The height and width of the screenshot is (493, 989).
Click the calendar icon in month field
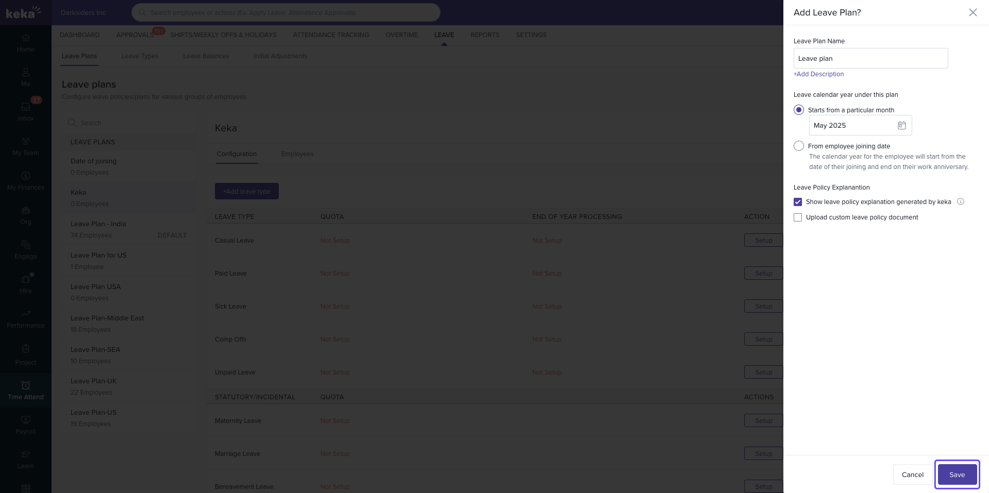click(x=901, y=125)
